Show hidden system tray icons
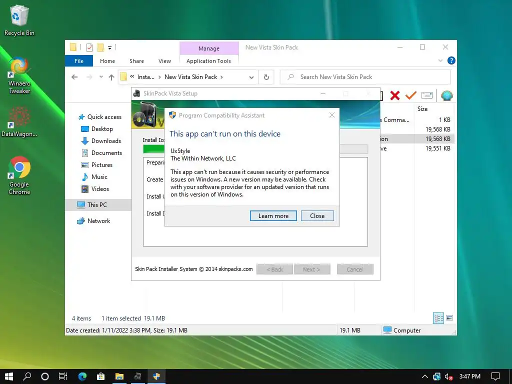Viewport: 512px width, 384px height. (x=425, y=376)
